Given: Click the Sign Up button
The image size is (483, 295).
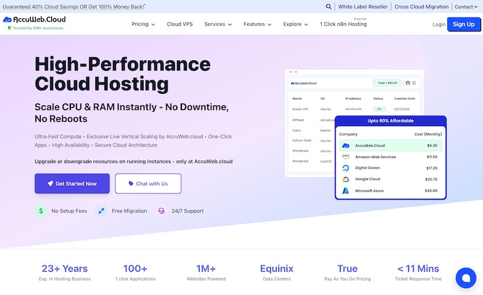Looking at the screenshot, I should (x=464, y=24).
